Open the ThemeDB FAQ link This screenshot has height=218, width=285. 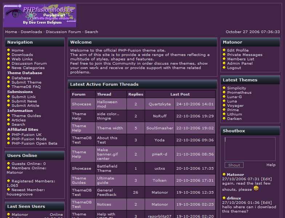(26, 86)
